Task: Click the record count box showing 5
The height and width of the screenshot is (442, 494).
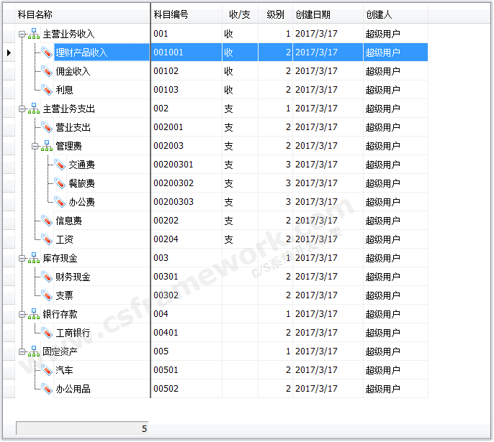Action: pyautogui.click(x=82, y=428)
